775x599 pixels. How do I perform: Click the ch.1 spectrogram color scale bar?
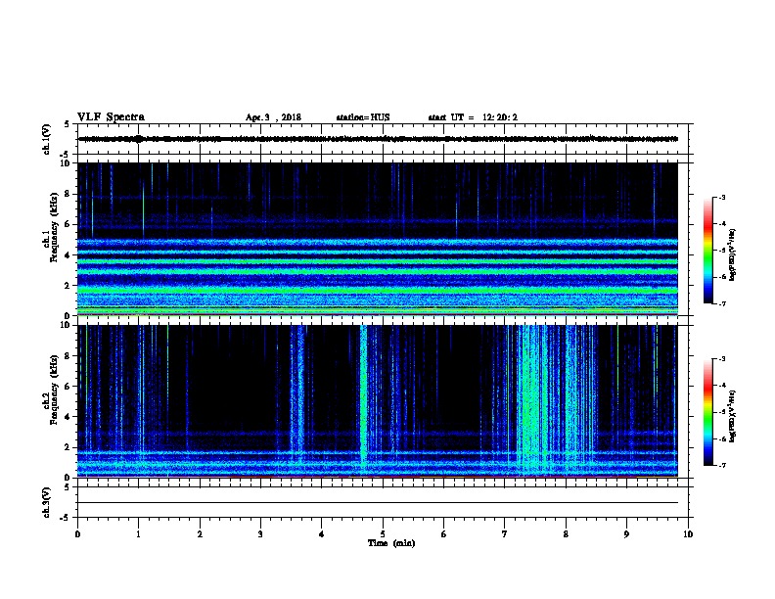[x=707, y=251]
